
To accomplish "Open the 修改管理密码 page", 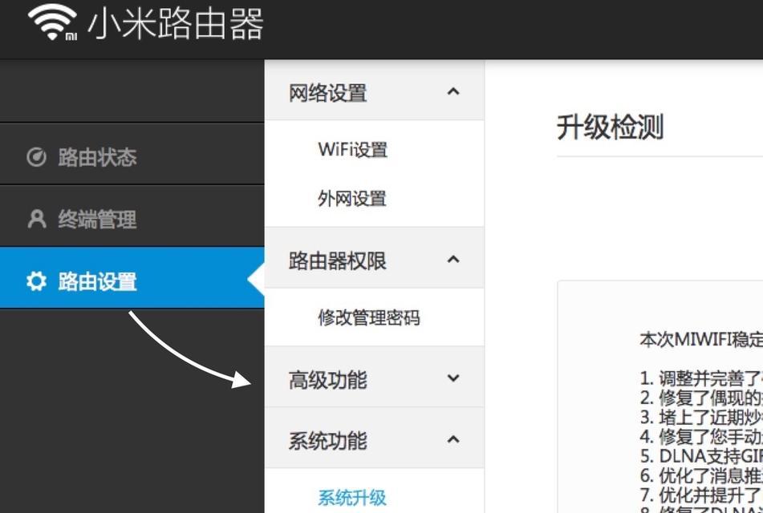I will tap(369, 317).
